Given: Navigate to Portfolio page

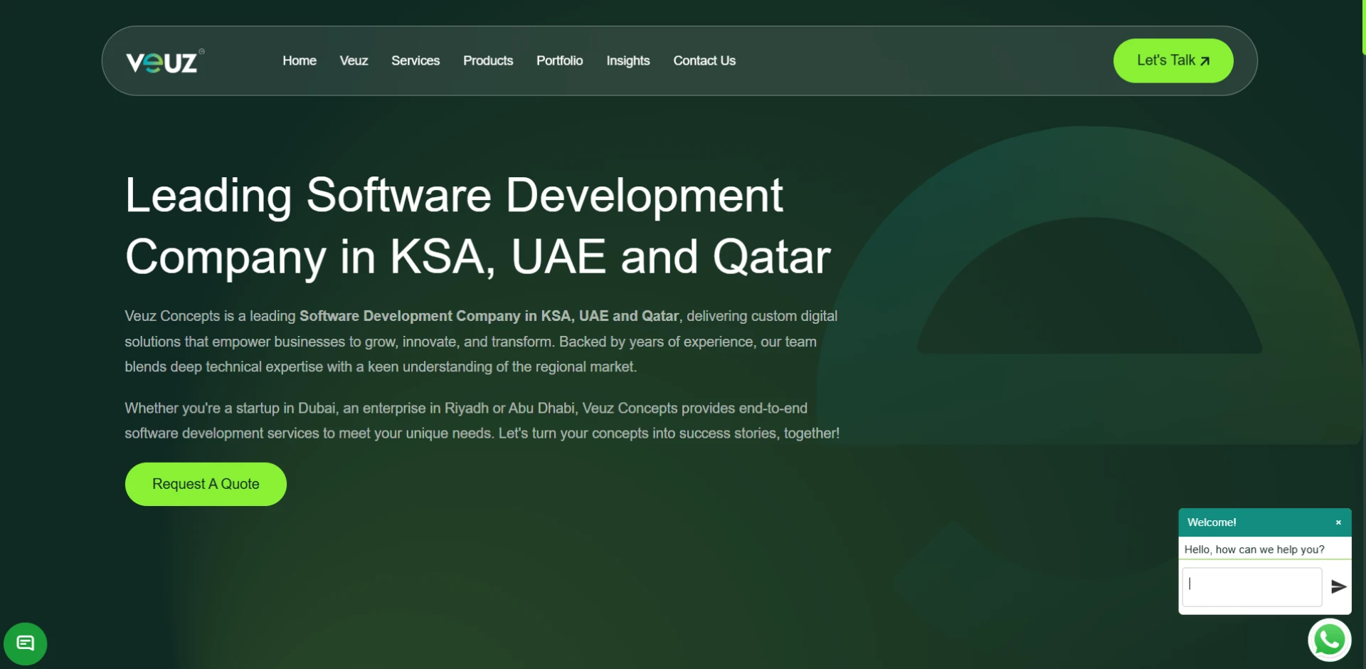Looking at the screenshot, I should (x=560, y=61).
